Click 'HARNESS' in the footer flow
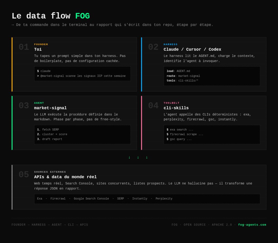 (x=39, y=225)
